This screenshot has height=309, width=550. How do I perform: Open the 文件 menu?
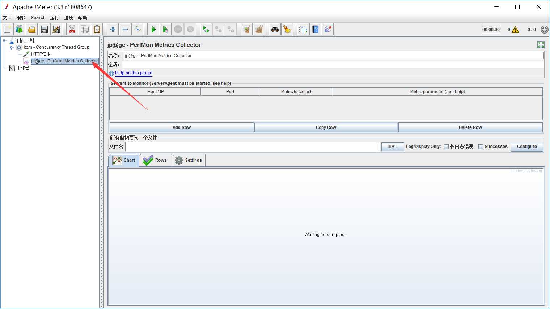[x=7, y=18]
